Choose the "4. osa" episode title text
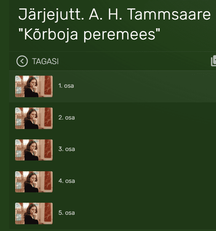The image size is (216, 231). pyautogui.click(x=67, y=181)
